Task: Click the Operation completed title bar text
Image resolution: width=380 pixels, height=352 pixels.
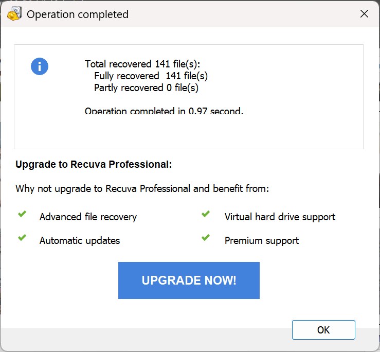Action: (78, 14)
